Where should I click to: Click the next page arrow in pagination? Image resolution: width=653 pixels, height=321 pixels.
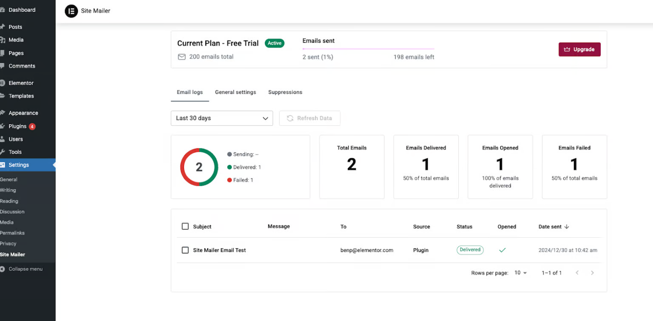592,273
